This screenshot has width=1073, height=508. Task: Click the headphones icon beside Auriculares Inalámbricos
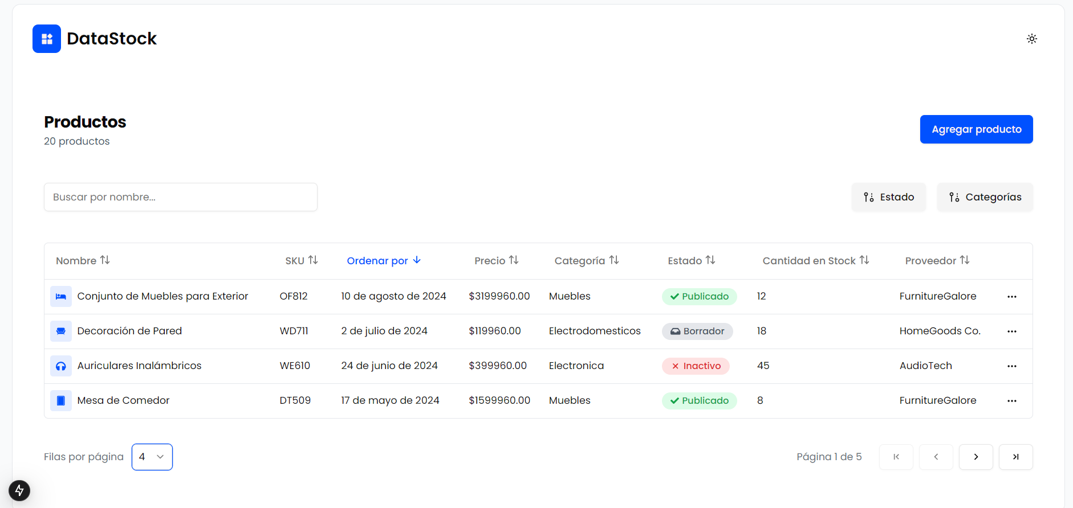pos(61,366)
